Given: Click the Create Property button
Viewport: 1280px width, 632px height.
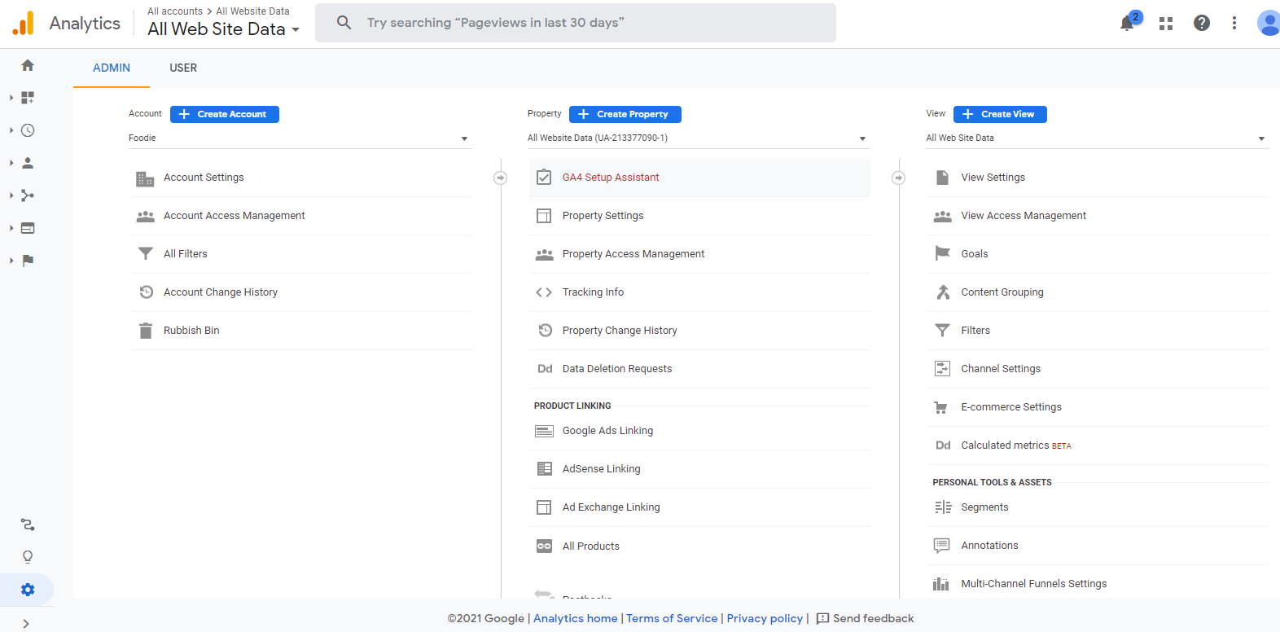Looking at the screenshot, I should (x=625, y=114).
